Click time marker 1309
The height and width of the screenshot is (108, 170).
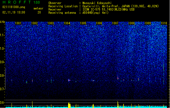pyautogui.click(x=148, y=23)
